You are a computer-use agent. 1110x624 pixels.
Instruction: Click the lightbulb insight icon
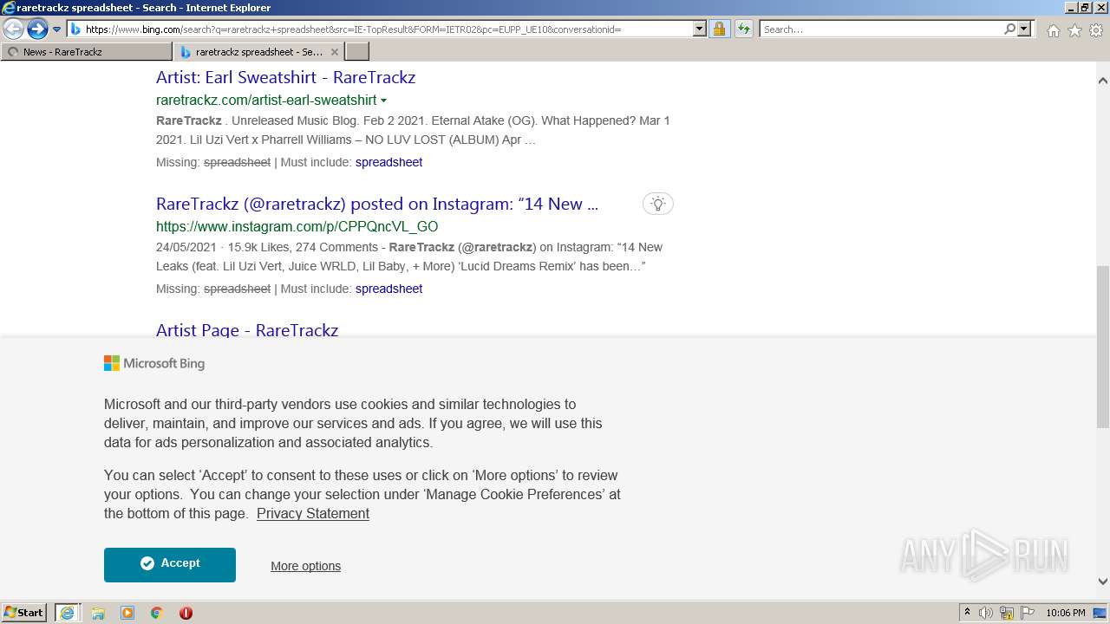pos(658,204)
